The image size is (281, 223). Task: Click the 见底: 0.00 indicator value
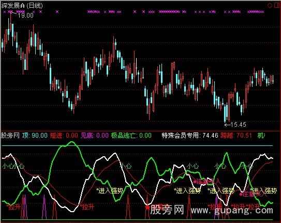click(95, 136)
